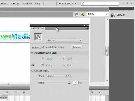135x101 pixels.
Task: Open the Alpha style dropdown
Action: pyautogui.click(x=58, y=76)
